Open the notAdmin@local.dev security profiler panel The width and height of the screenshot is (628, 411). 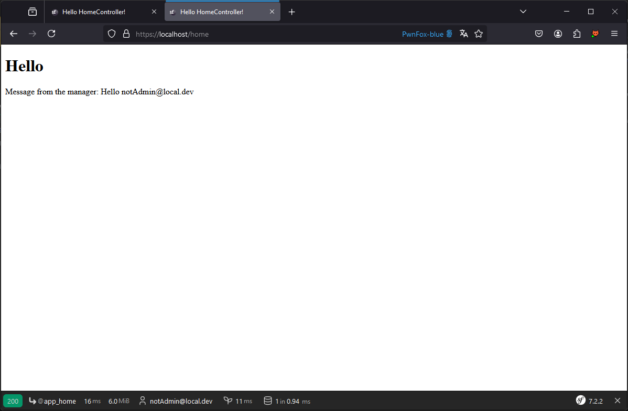[176, 401]
